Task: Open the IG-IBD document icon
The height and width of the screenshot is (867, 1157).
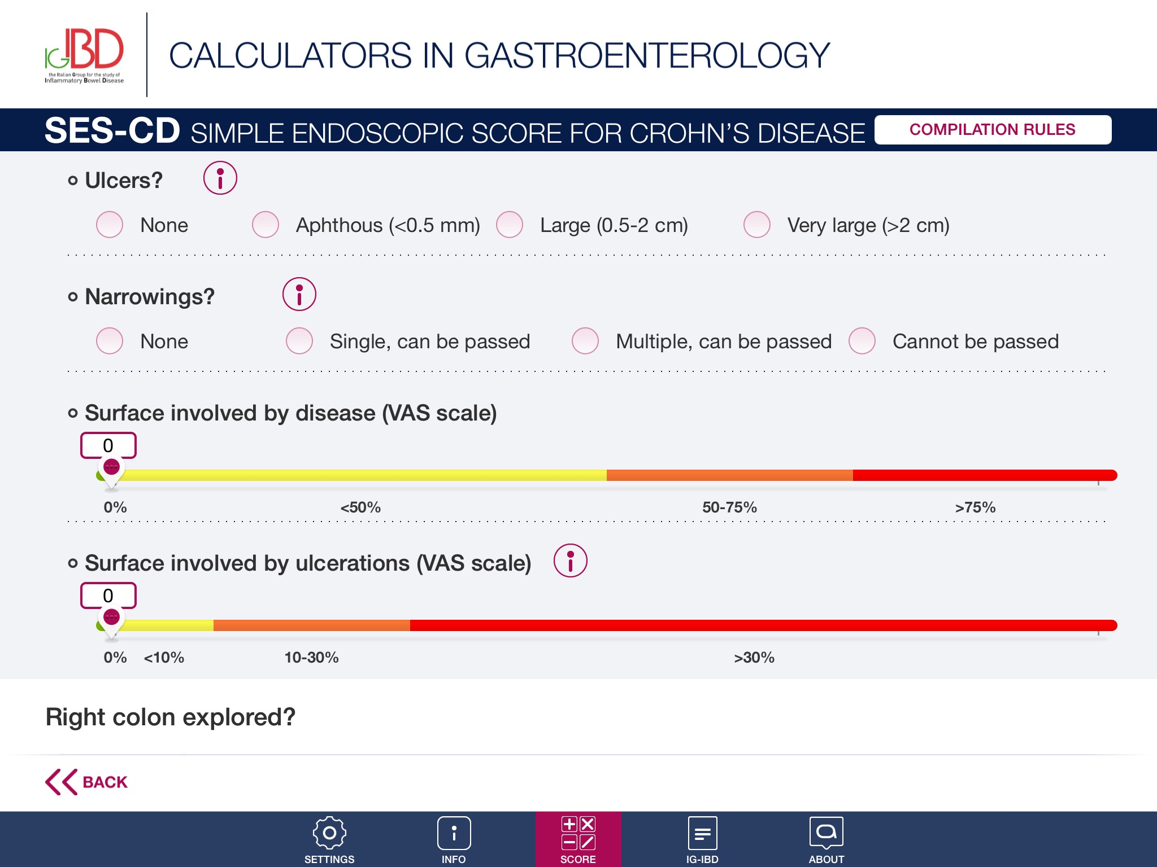Action: pyautogui.click(x=702, y=834)
